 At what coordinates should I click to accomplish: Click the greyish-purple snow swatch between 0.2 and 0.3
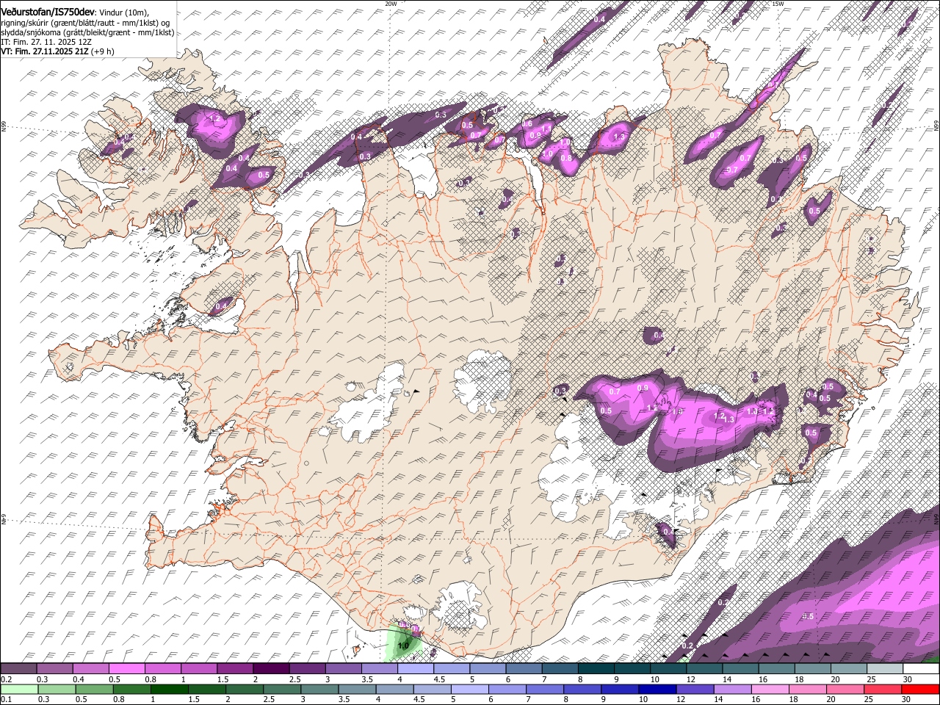[x=18, y=669]
